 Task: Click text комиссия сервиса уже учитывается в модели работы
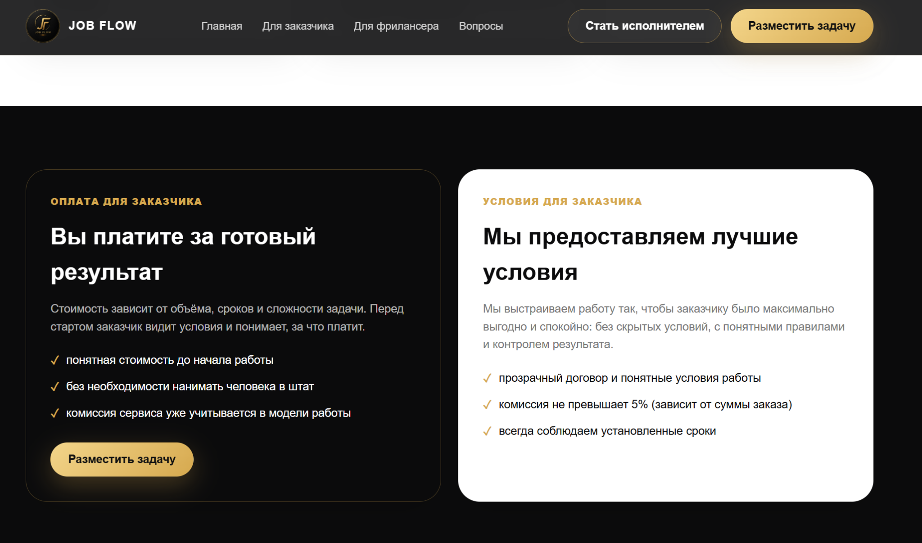[208, 413]
